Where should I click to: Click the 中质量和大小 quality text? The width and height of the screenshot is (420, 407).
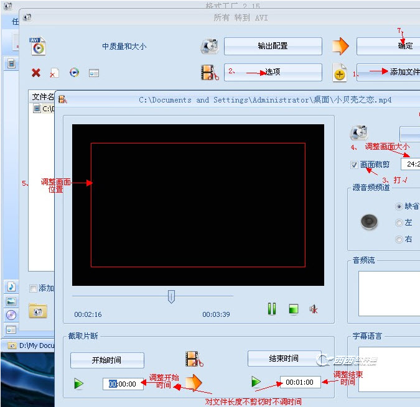tap(124, 47)
